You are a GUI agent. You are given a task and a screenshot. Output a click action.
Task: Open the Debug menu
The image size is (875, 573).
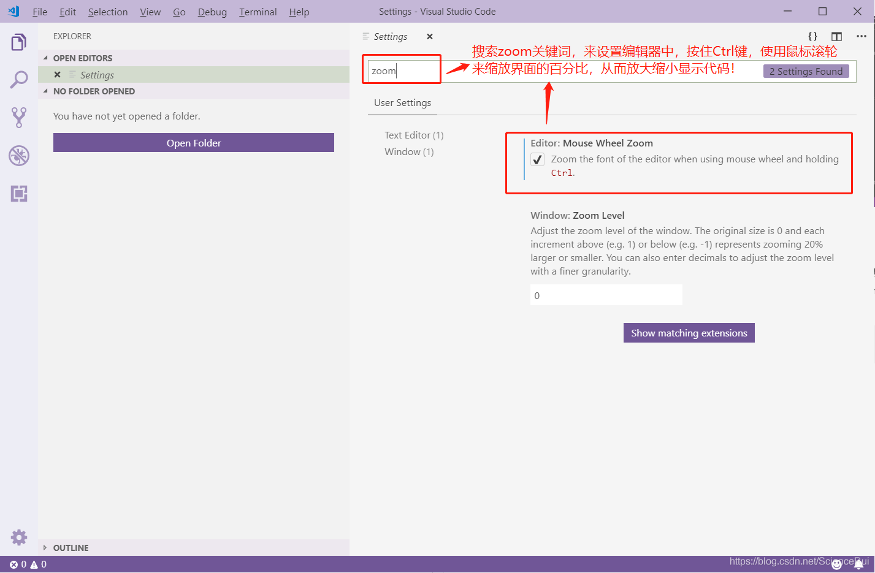click(x=212, y=12)
